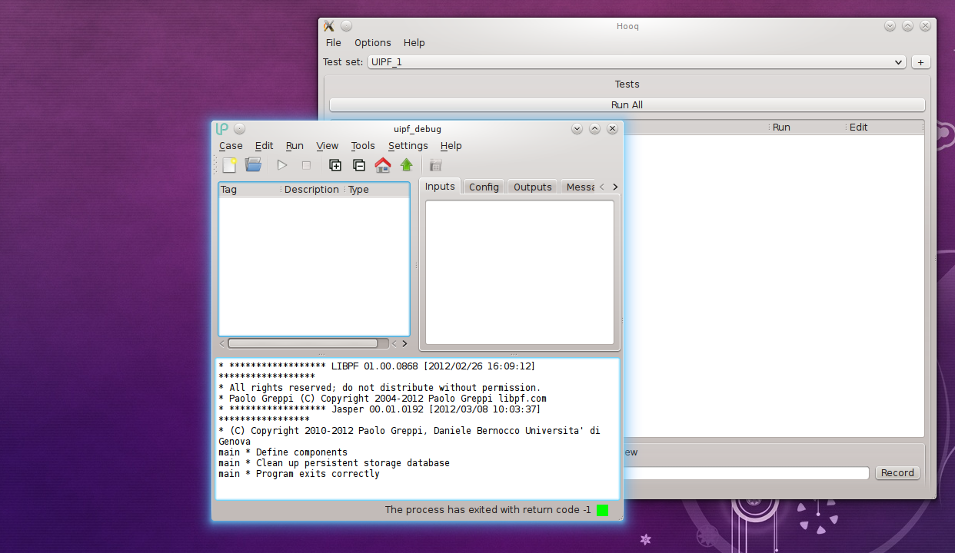The image size is (955, 553).
Task: Click the tree panel horizontal scrollbar
Action: pyautogui.click(x=303, y=344)
